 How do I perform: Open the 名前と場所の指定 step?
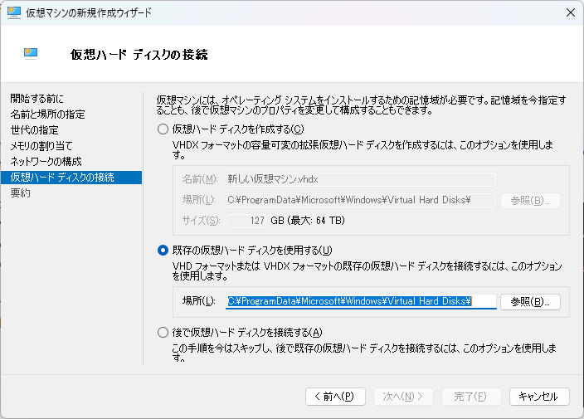click(47, 114)
